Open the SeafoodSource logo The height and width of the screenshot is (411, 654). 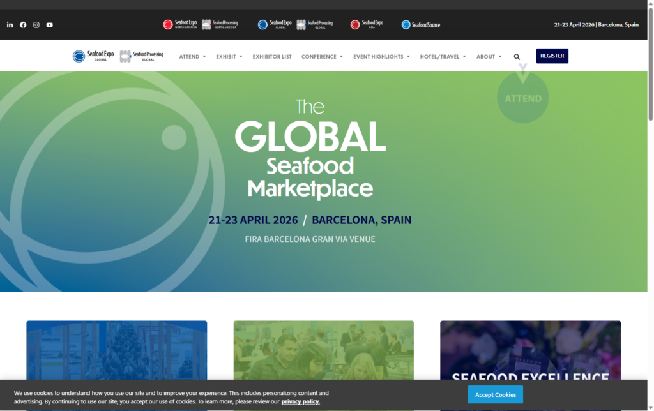click(420, 24)
